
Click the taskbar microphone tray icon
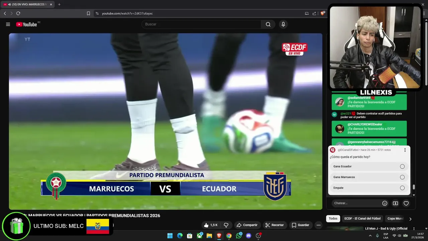click(377, 236)
